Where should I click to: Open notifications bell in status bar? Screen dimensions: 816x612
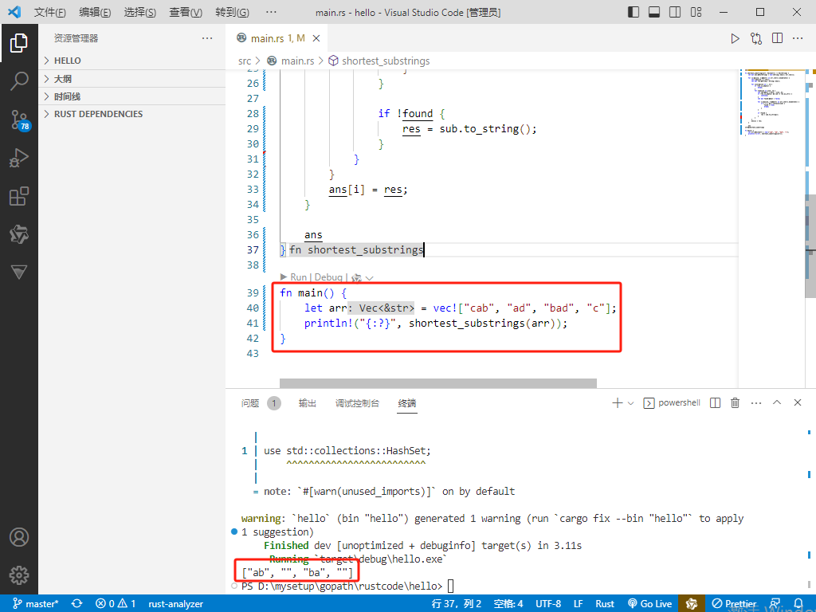click(x=798, y=604)
